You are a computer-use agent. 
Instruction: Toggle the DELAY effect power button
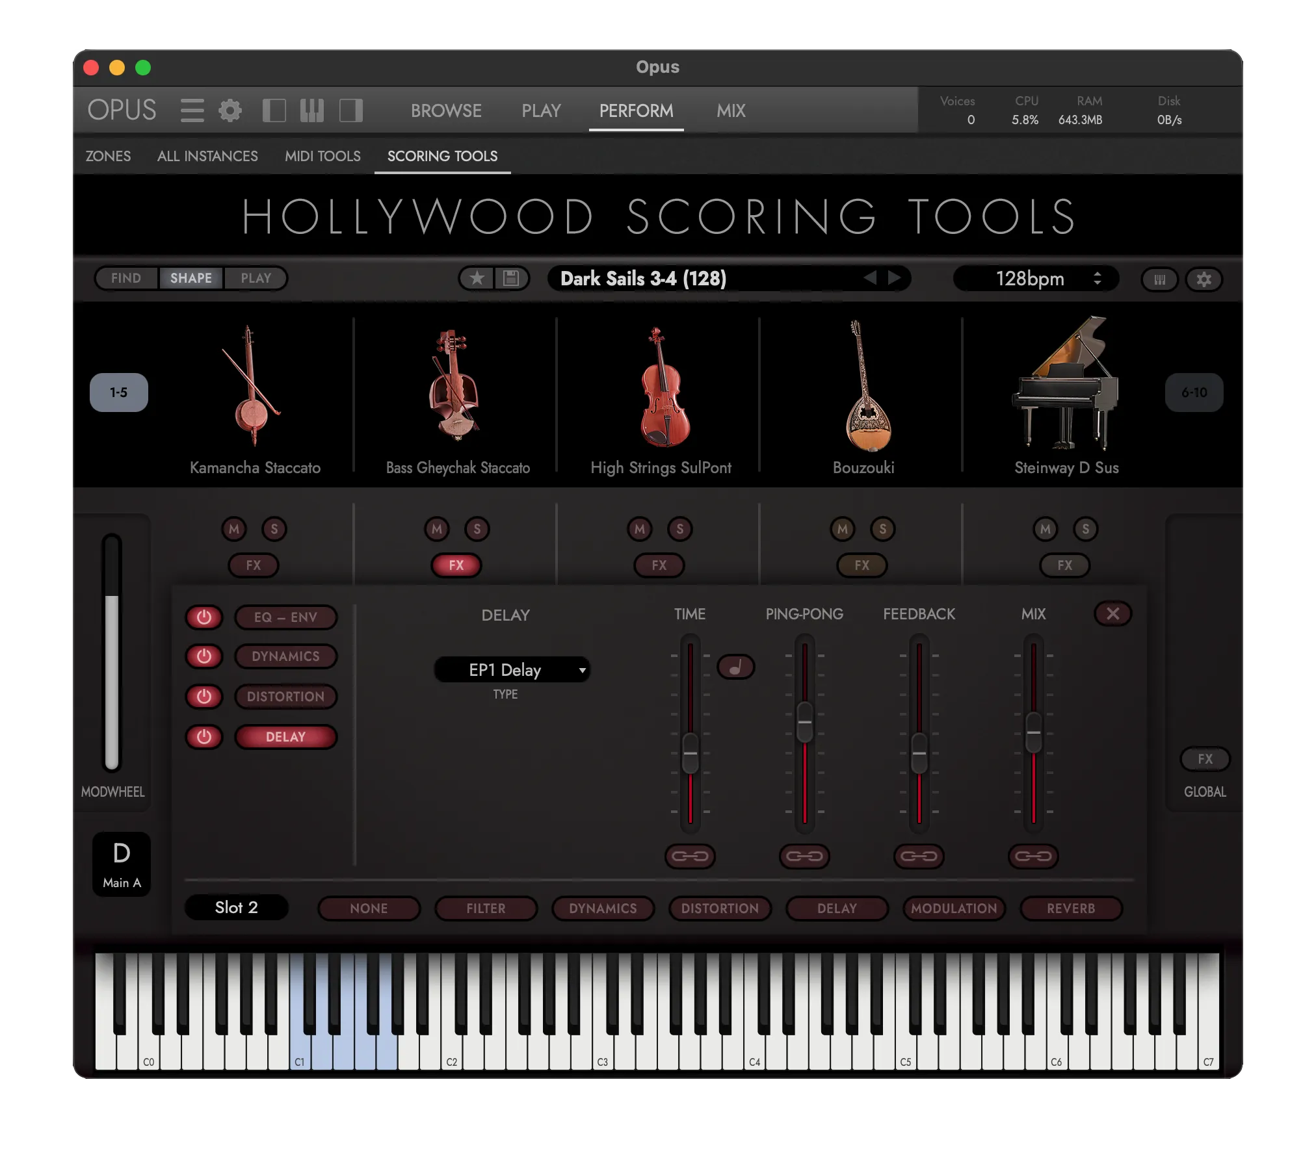(204, 737)
